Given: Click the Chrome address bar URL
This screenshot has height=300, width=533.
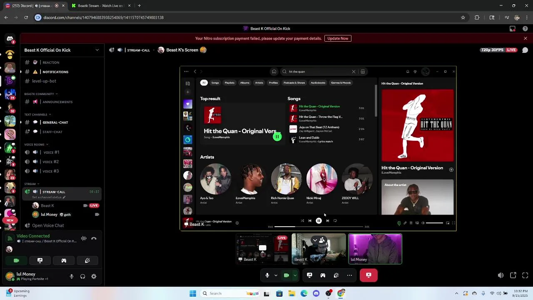Looking at the screenshot, I should coord(103,17).
